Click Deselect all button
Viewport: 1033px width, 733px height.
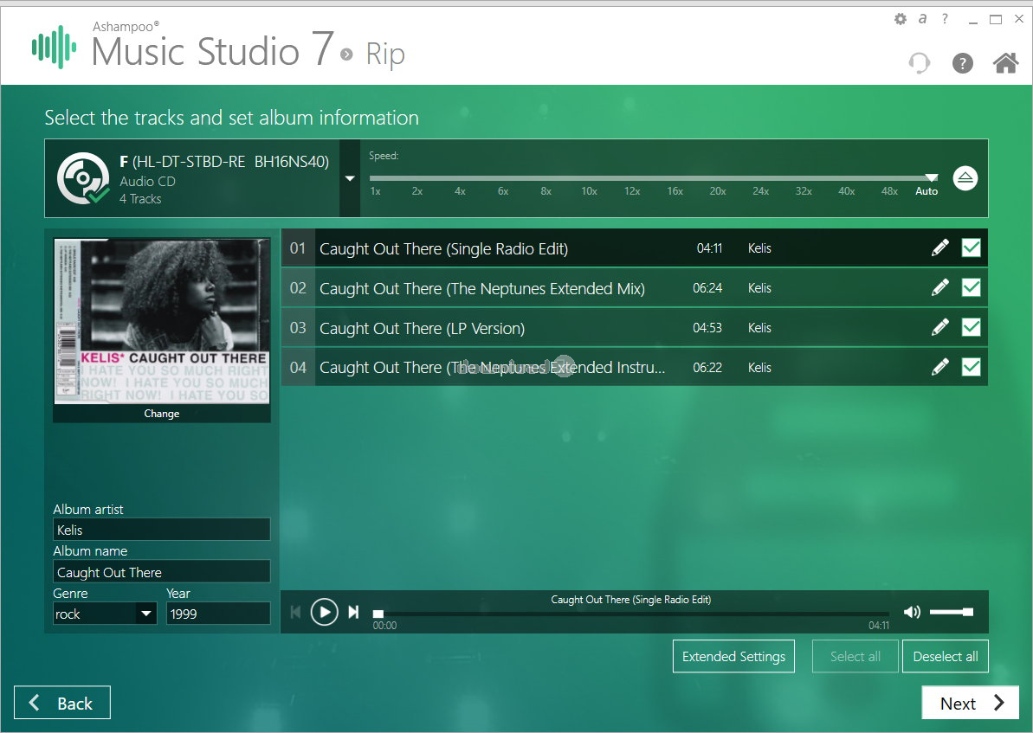point(945,656)
